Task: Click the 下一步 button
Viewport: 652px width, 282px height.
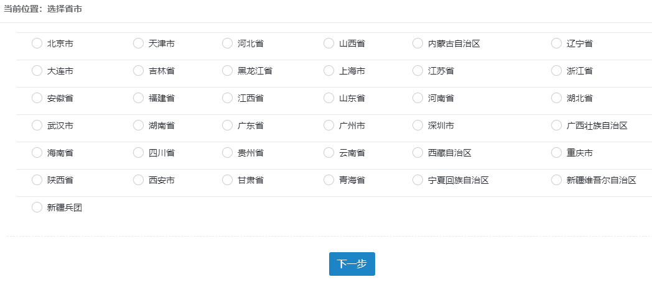Action: click(352, 264)
